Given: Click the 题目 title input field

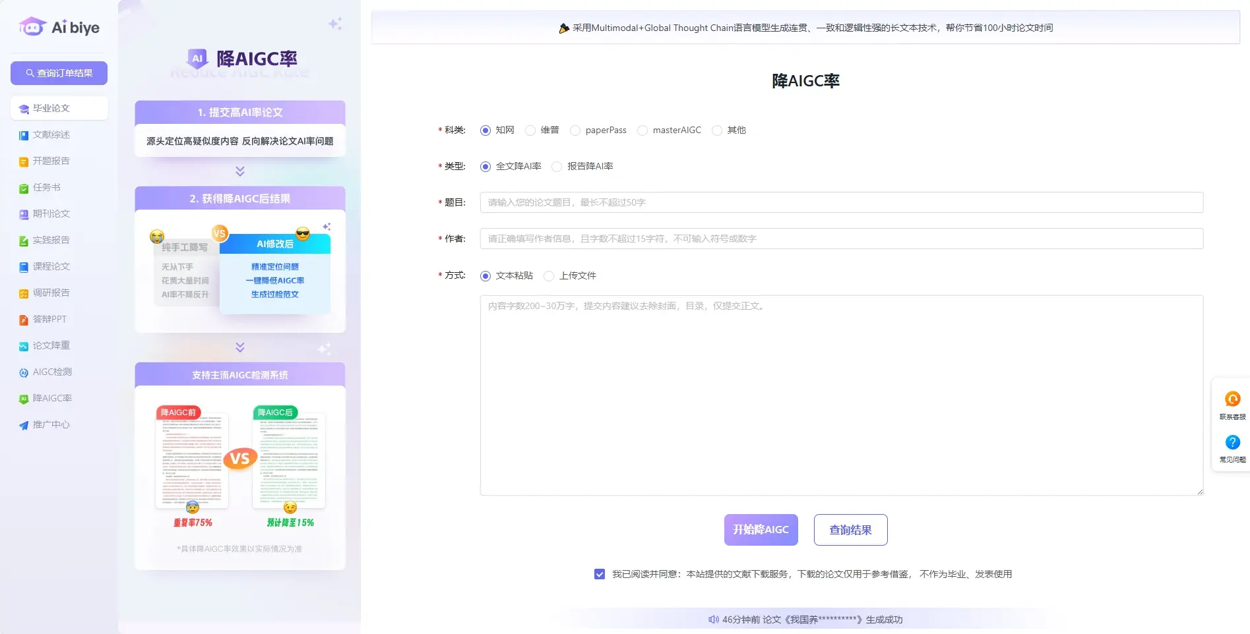Looking at the screenshot, I should (841, 202).
